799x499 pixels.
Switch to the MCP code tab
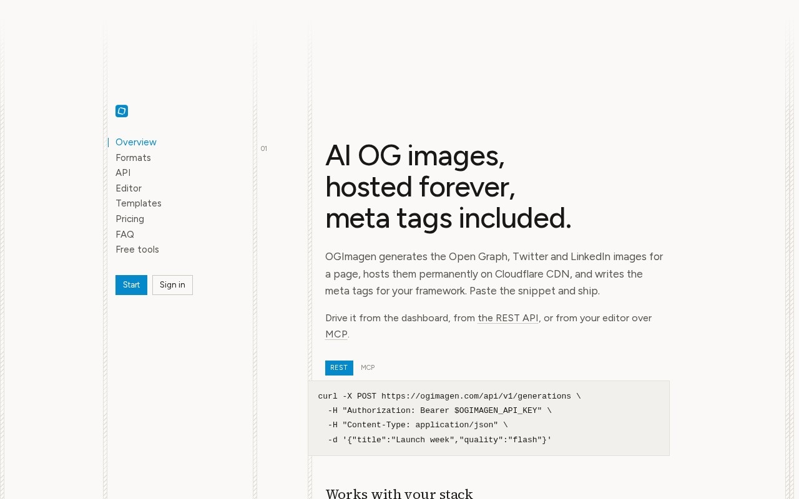tap(368, 368)
